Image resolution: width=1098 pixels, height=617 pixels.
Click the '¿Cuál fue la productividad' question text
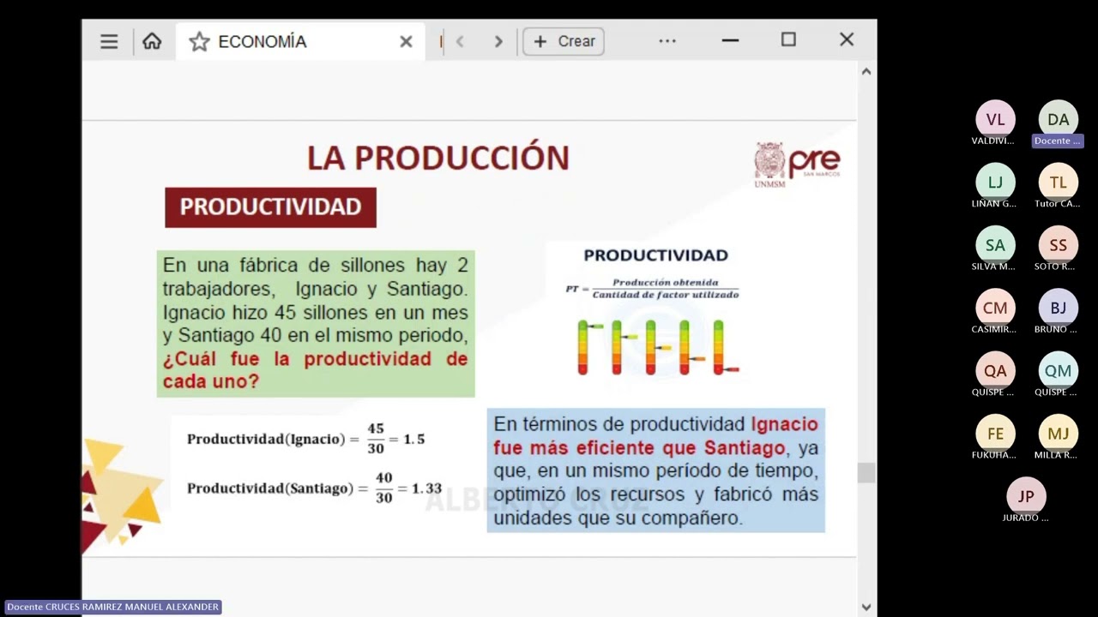(x=315, y=369)
